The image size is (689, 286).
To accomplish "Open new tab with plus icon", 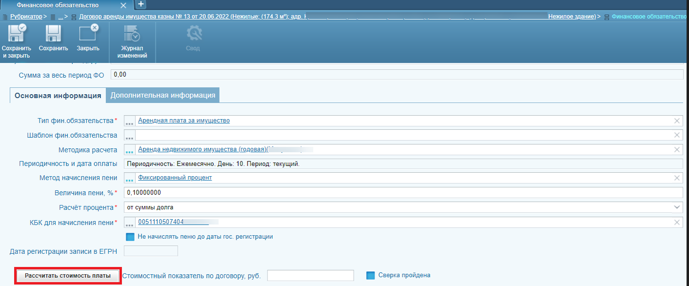I will [141, 4].
